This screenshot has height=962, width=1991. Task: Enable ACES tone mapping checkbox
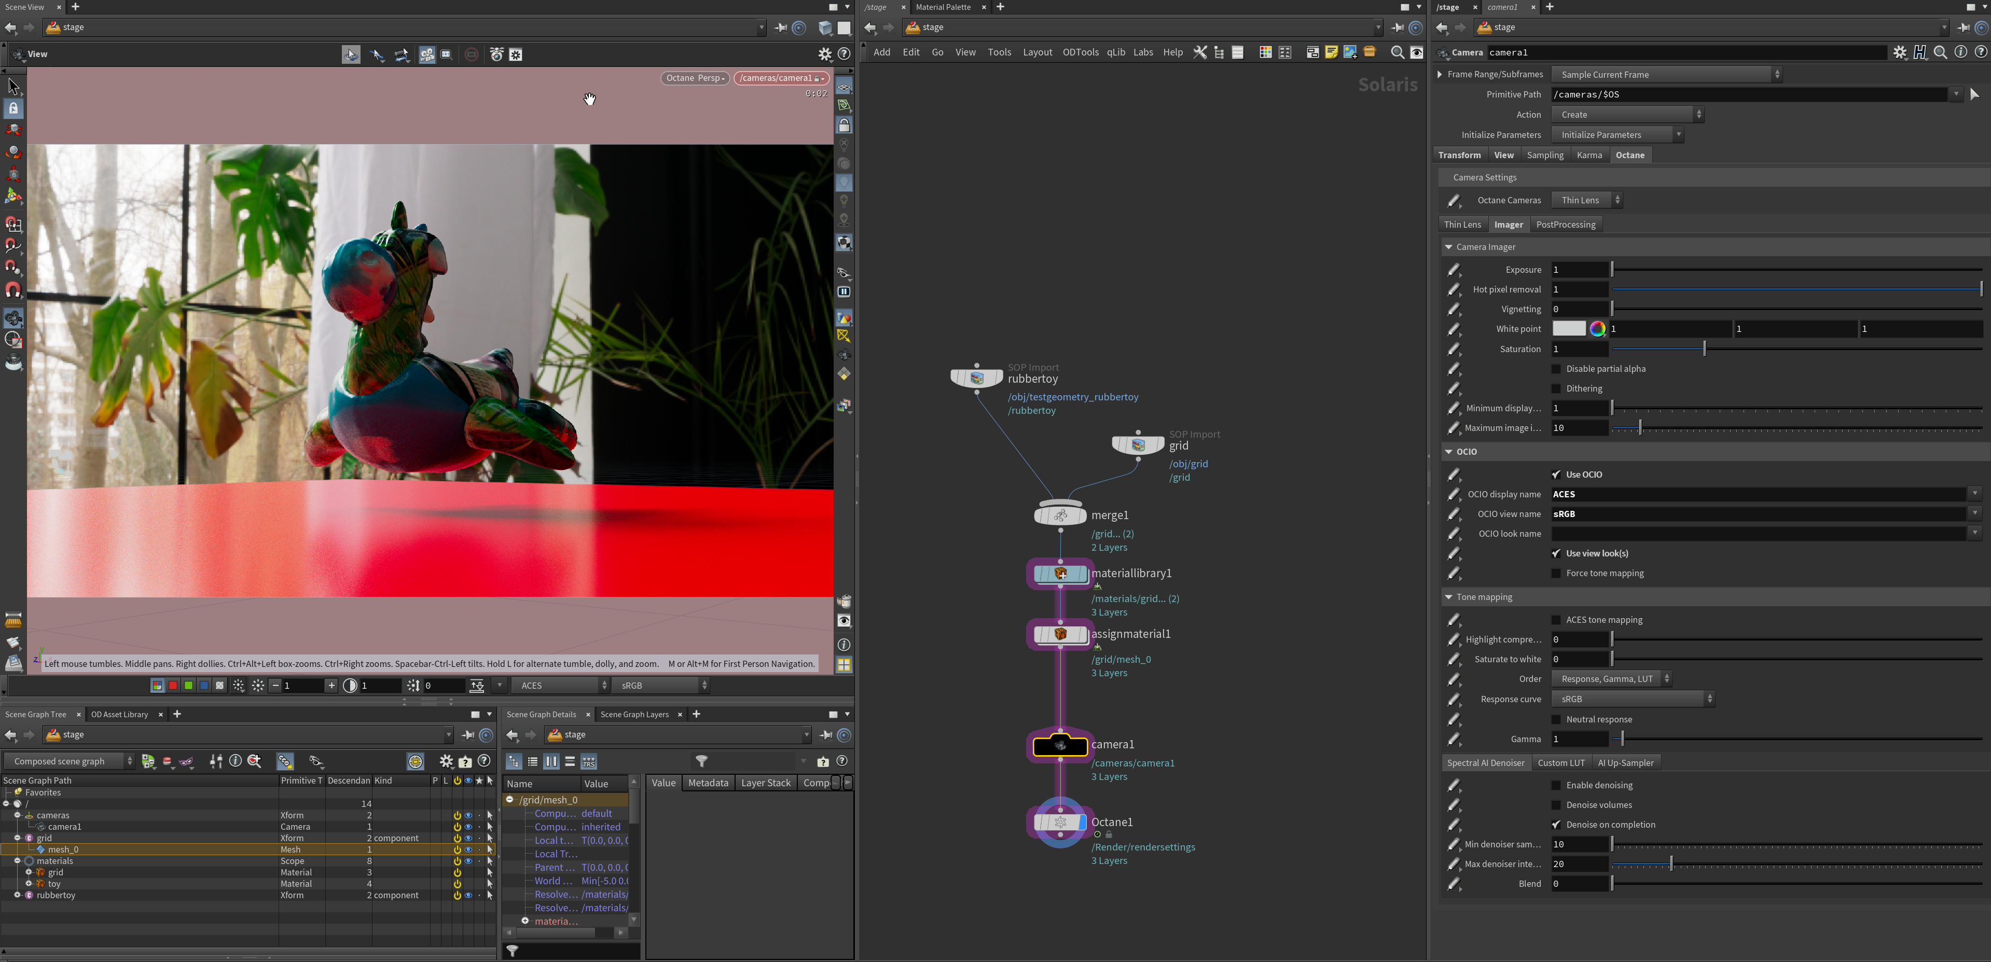coord(1556,620)
